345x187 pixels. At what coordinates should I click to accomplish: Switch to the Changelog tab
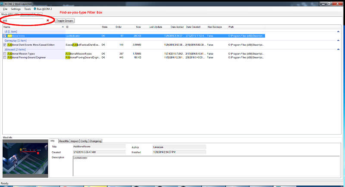95,141
